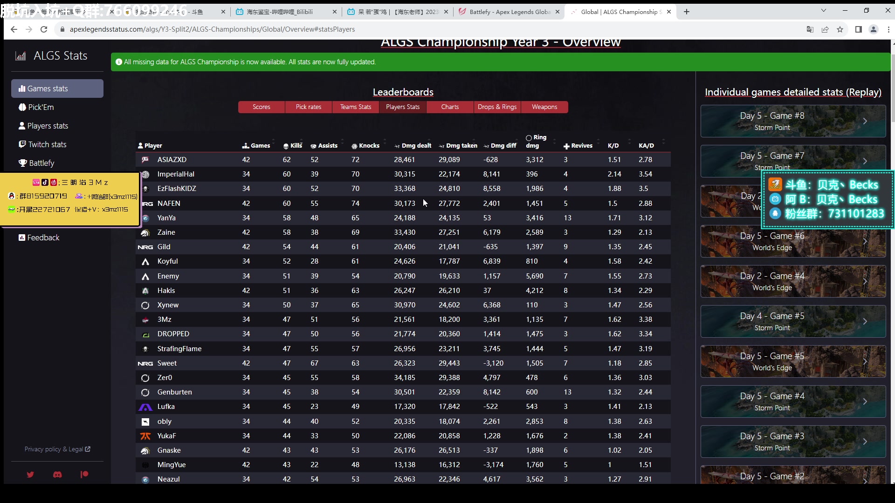The width and height of the screenshot is (895, 503).
Task: Select Games stats in the sidebar
Action: coord(57,88)
